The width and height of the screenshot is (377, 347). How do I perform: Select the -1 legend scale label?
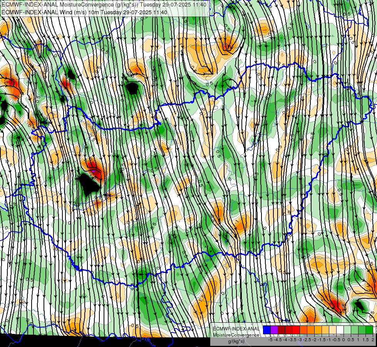(329, 340)
